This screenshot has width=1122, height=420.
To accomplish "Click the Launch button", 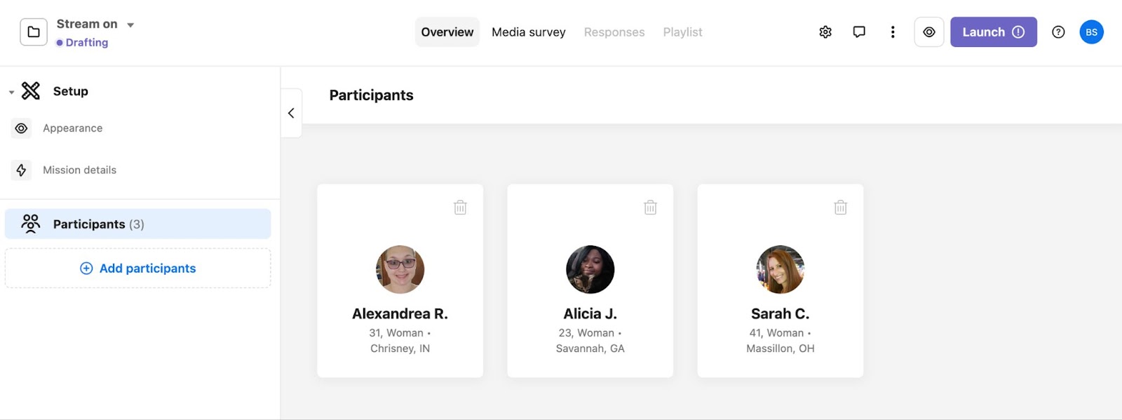I will coord(993,32).
